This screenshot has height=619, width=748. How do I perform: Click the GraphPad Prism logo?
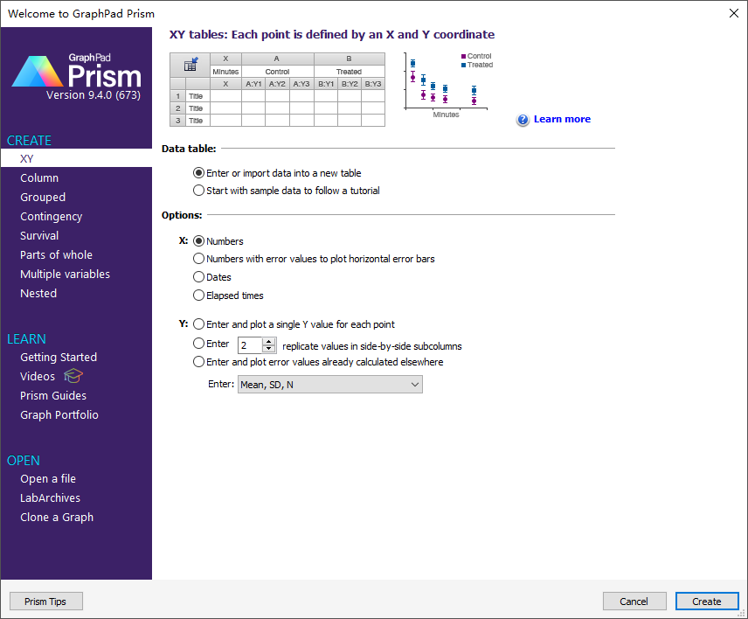(x=77, y=72)
